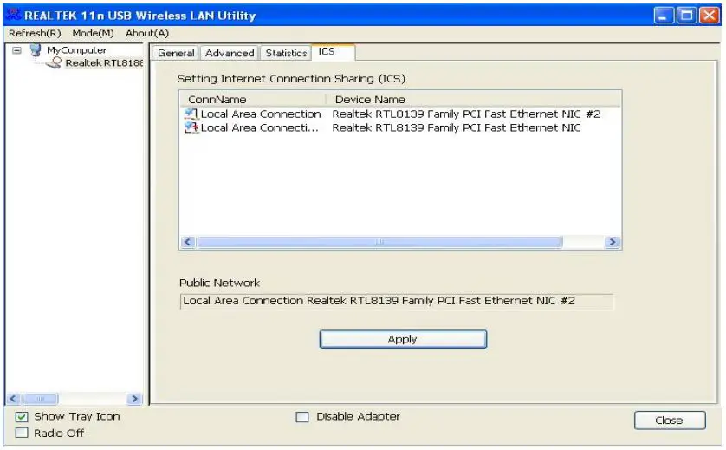The image size is (726, 450).
Task: Click the Public Network text field
Action: tap(396, 301)
